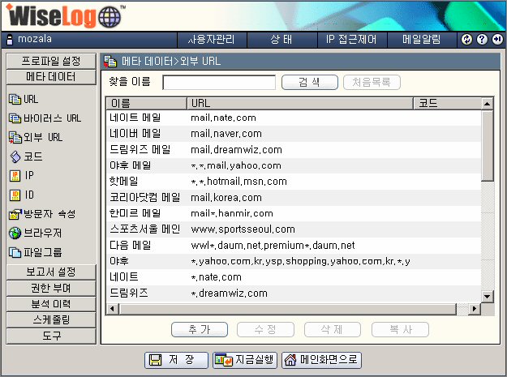Expand the 보고서 설정 section

(x=50, y=272)
